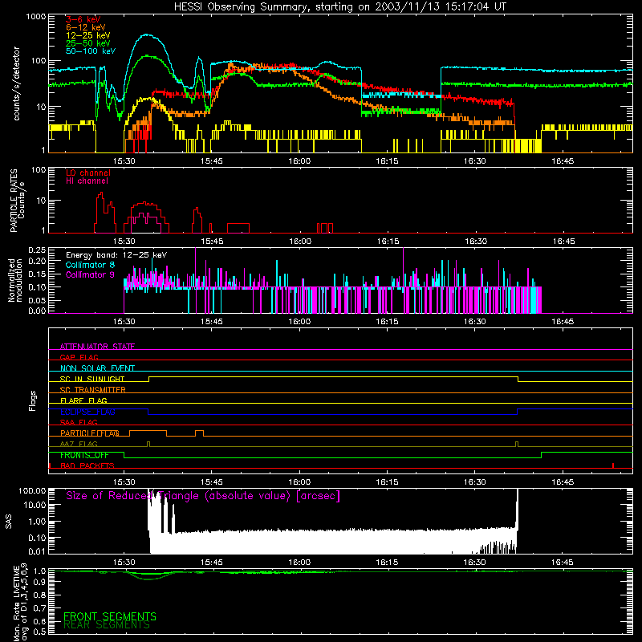Select the ECLIPSE FLAG label
The height and width of the screenshot is (642, 642).
[87, 412]
